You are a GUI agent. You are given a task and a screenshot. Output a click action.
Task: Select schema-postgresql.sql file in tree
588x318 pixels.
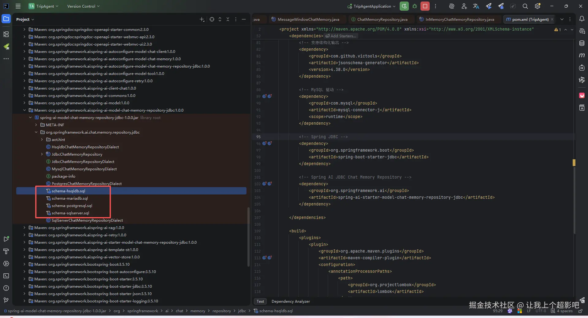point(72,206)
